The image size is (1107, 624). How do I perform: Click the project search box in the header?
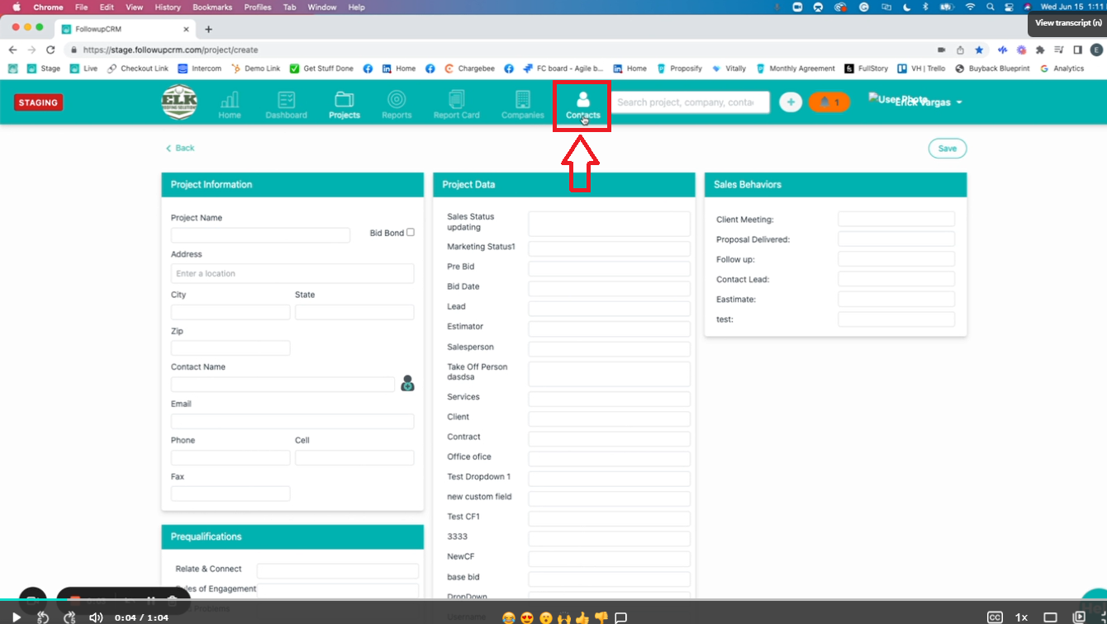point(691,102)
